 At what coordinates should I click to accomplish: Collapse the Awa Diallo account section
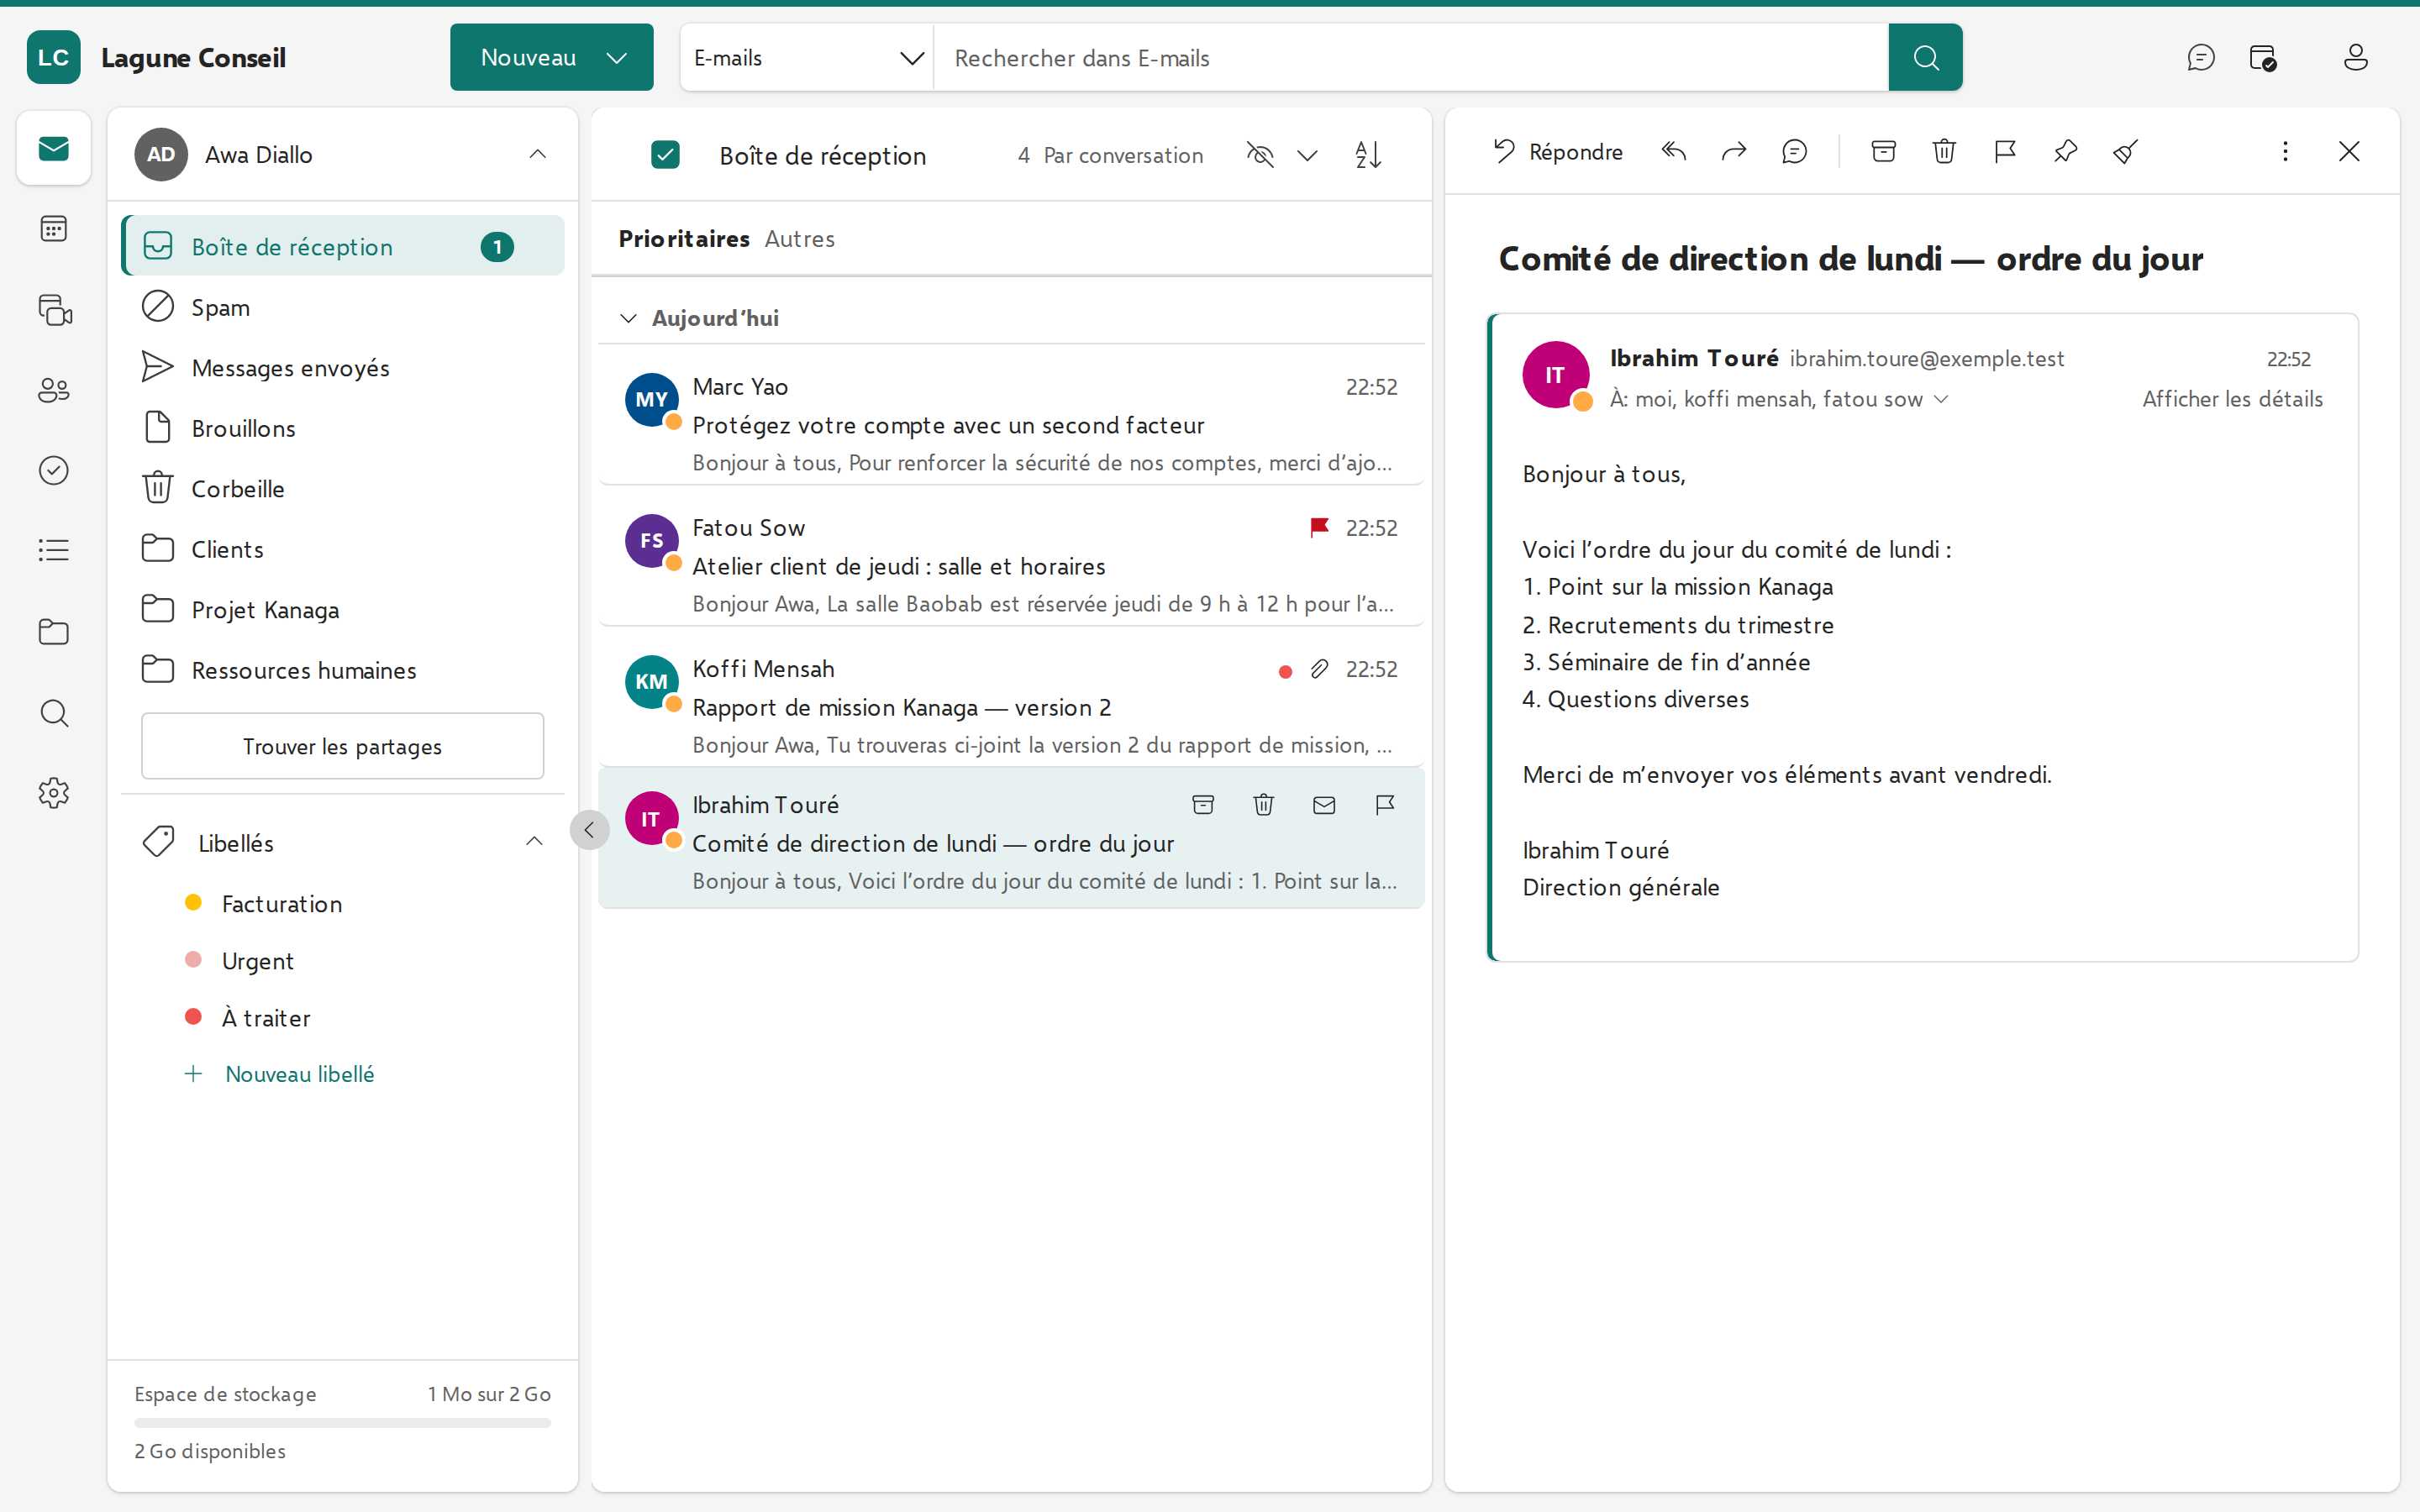tap(537, 154)
